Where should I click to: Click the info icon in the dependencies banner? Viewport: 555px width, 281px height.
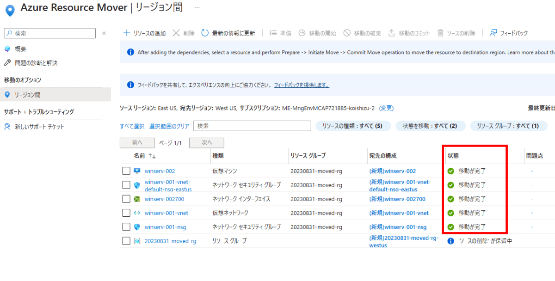coord(130,52)
